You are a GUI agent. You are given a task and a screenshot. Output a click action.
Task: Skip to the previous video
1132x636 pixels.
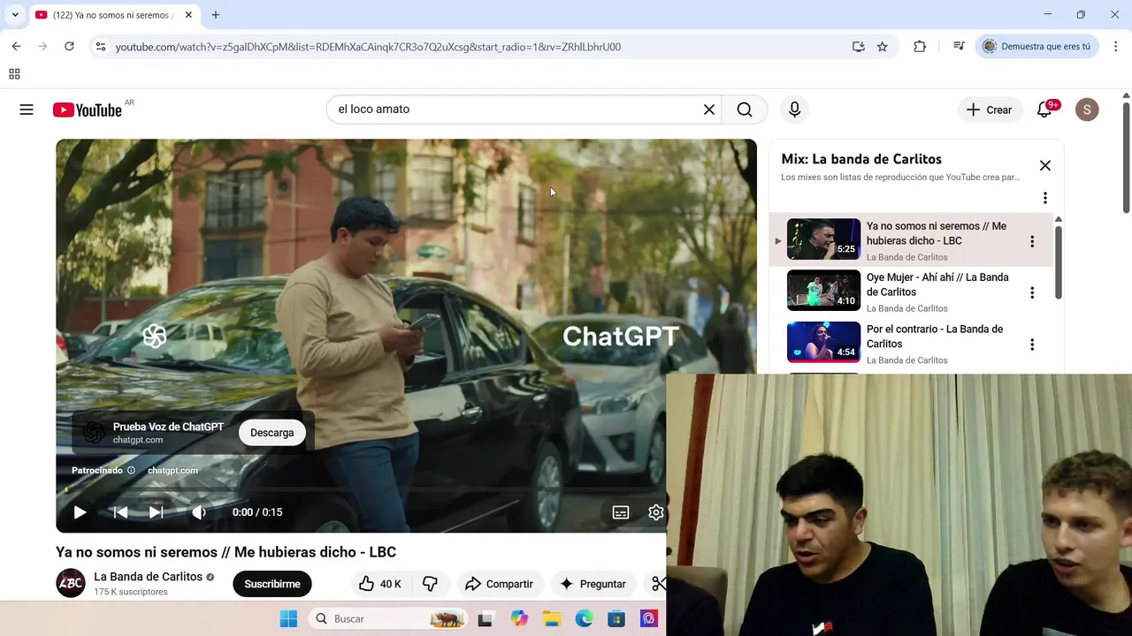click(x=120, y=512)
